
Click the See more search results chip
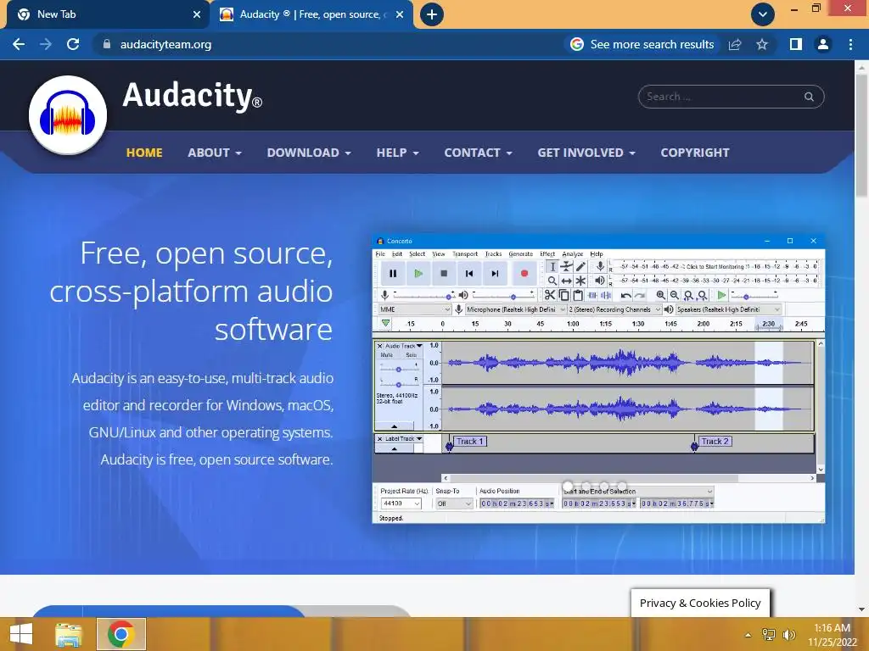pyautogui.click(x=642, y=44)
